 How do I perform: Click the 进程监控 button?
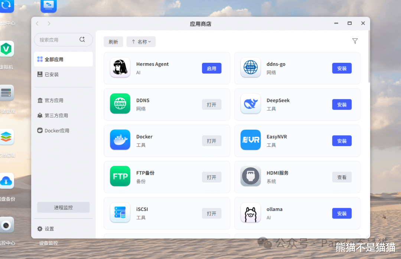pyautogui.click(x=63, y=207)
